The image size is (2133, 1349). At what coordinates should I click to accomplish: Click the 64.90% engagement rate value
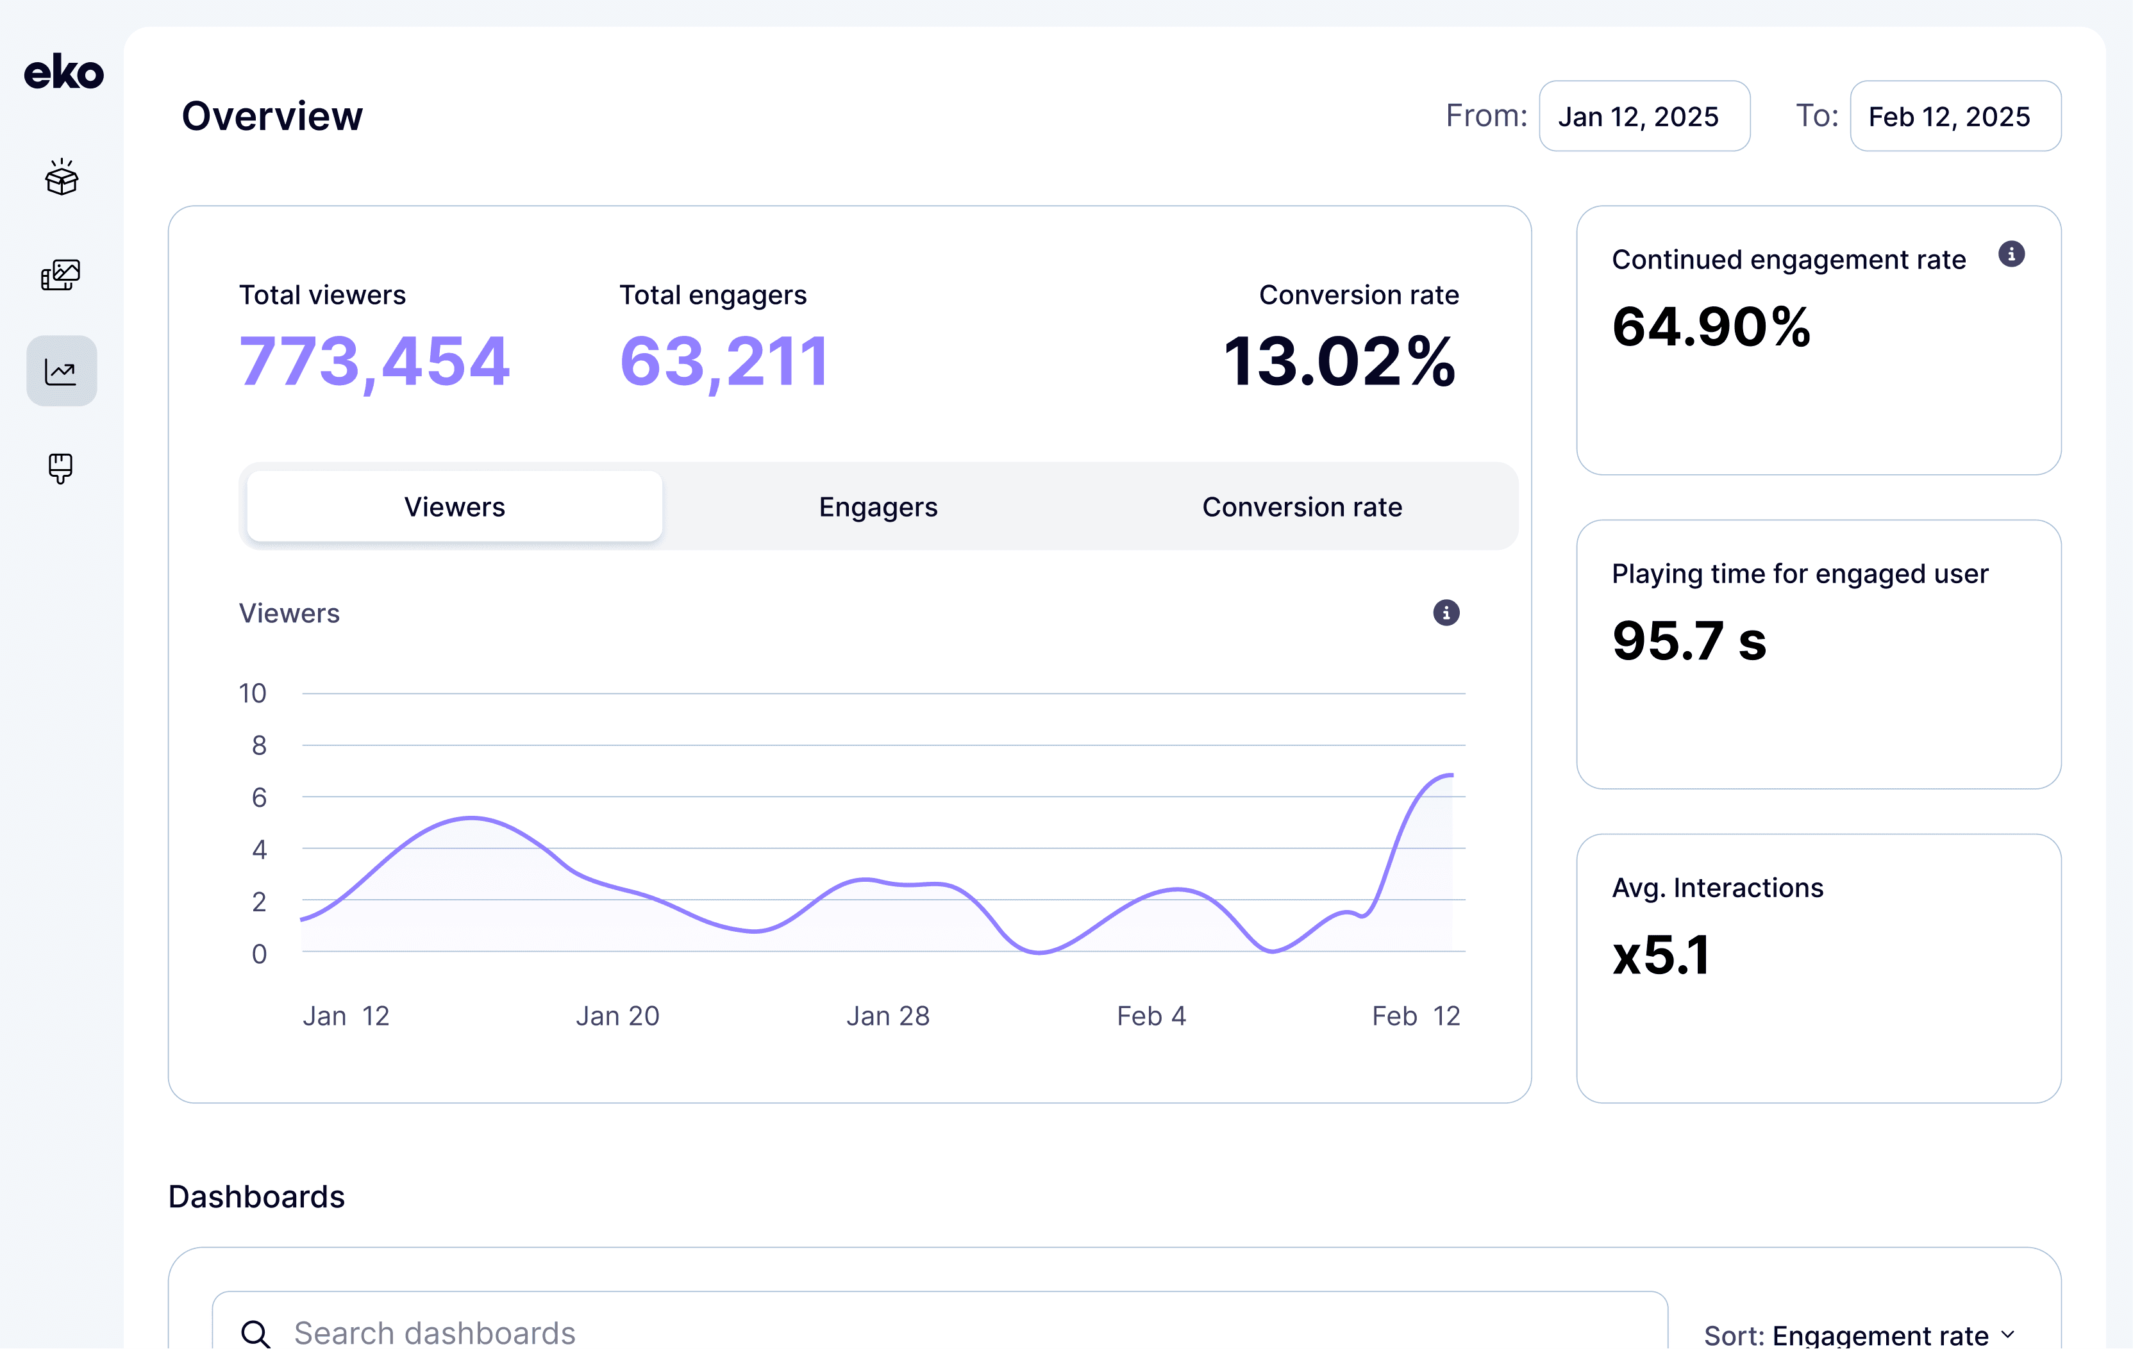(x=1711, y=326)
